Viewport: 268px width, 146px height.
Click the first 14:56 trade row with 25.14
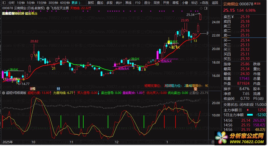click(x=244, y=120)
